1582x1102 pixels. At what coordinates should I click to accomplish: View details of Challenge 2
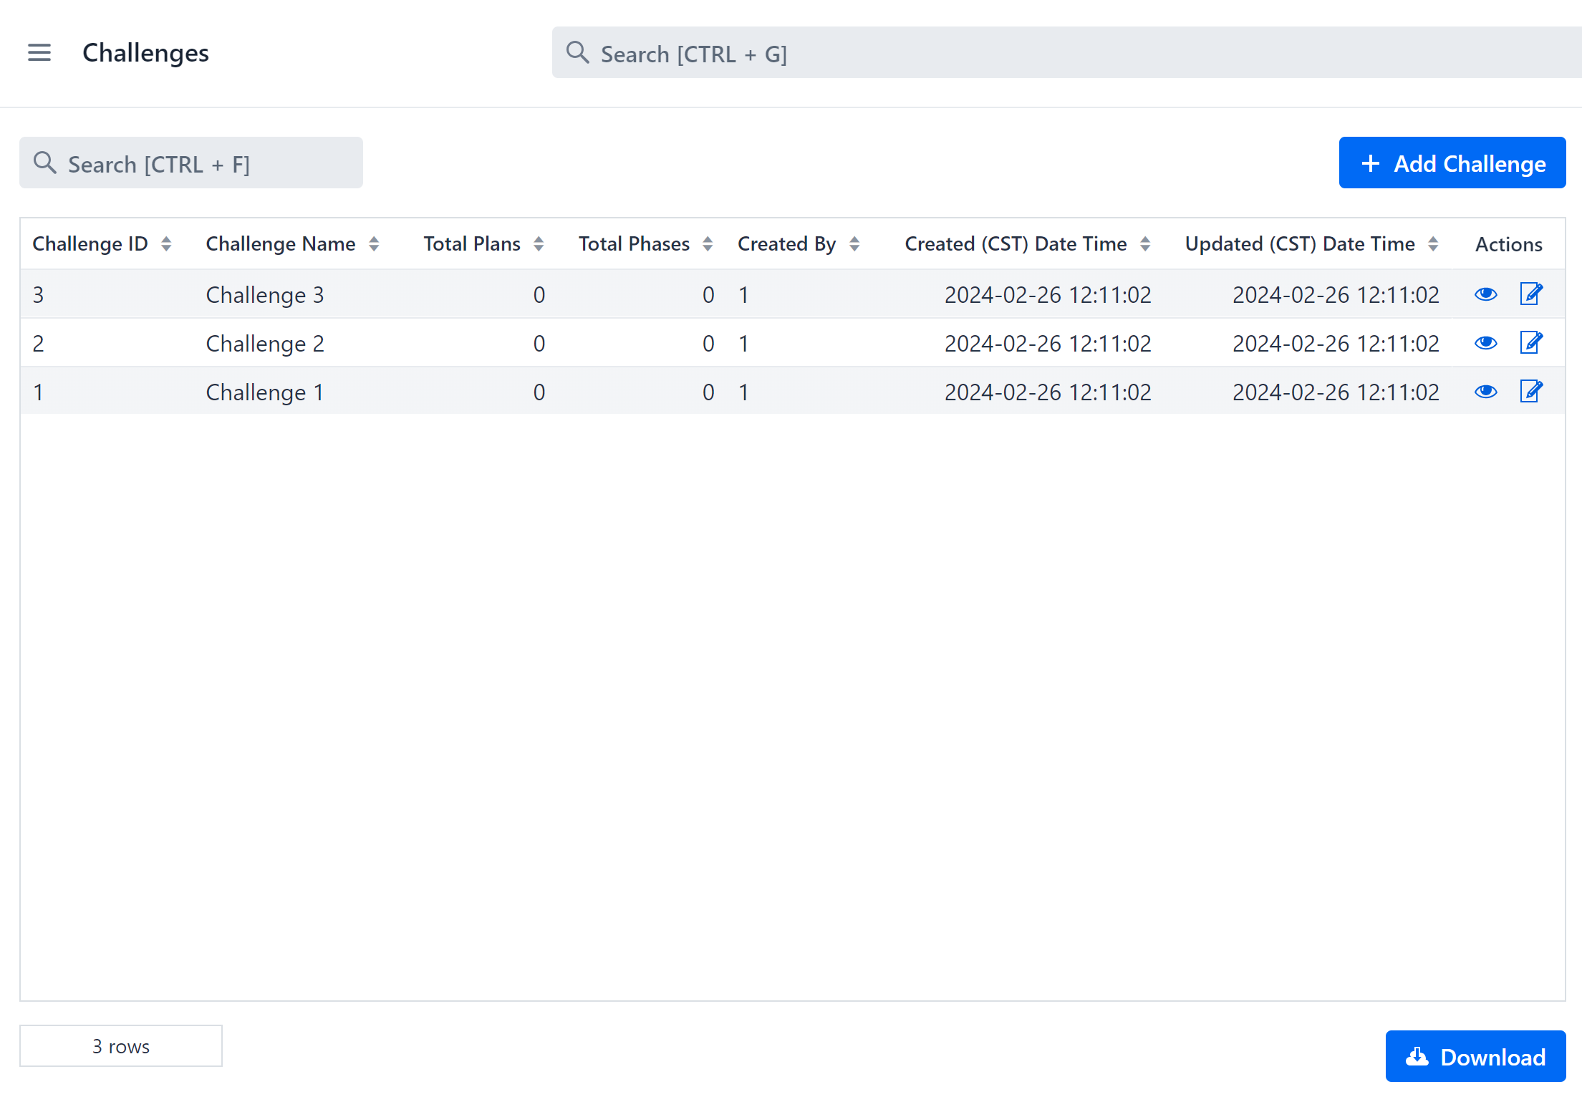pos(1485,343)
